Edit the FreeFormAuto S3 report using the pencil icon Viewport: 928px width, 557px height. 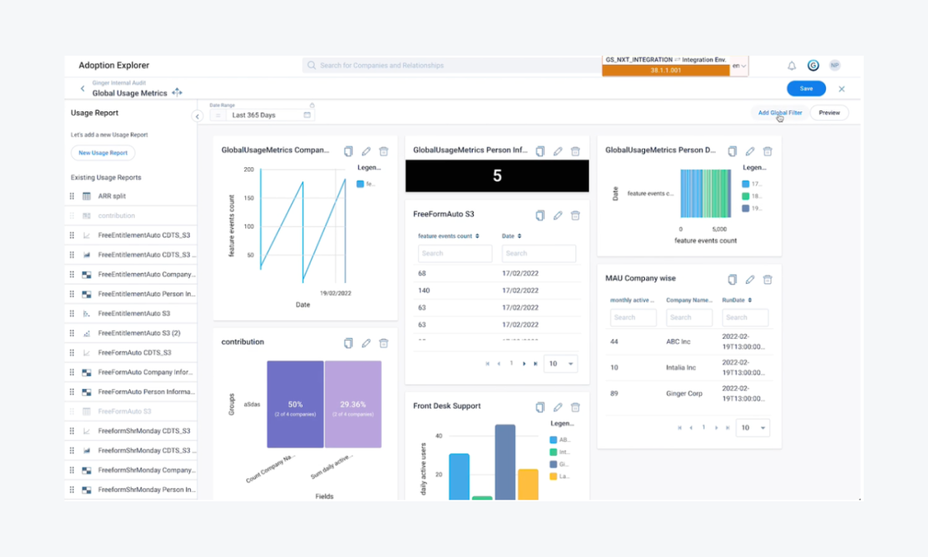coord(558,214)
